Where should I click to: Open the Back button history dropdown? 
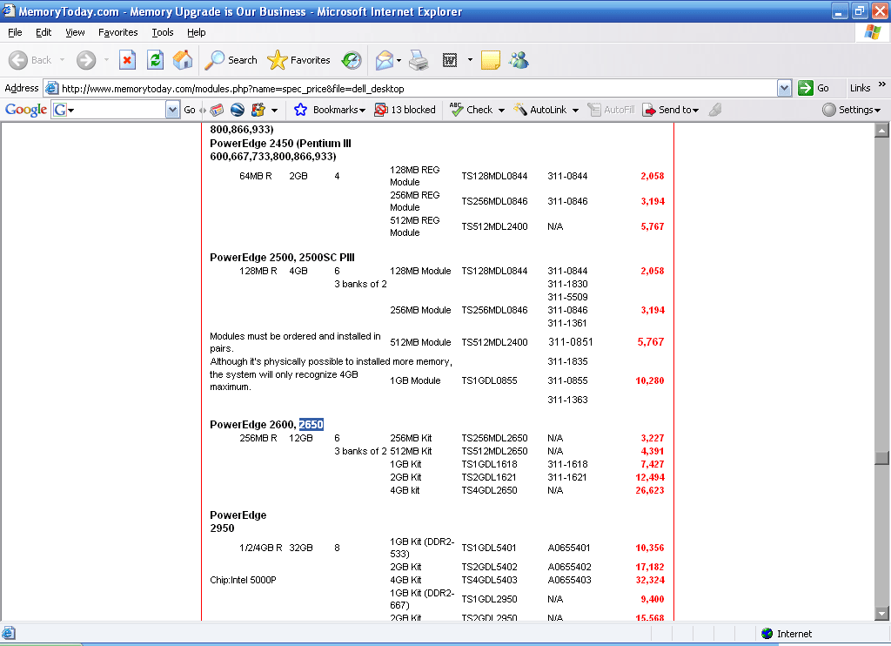[x=62, y=60]
